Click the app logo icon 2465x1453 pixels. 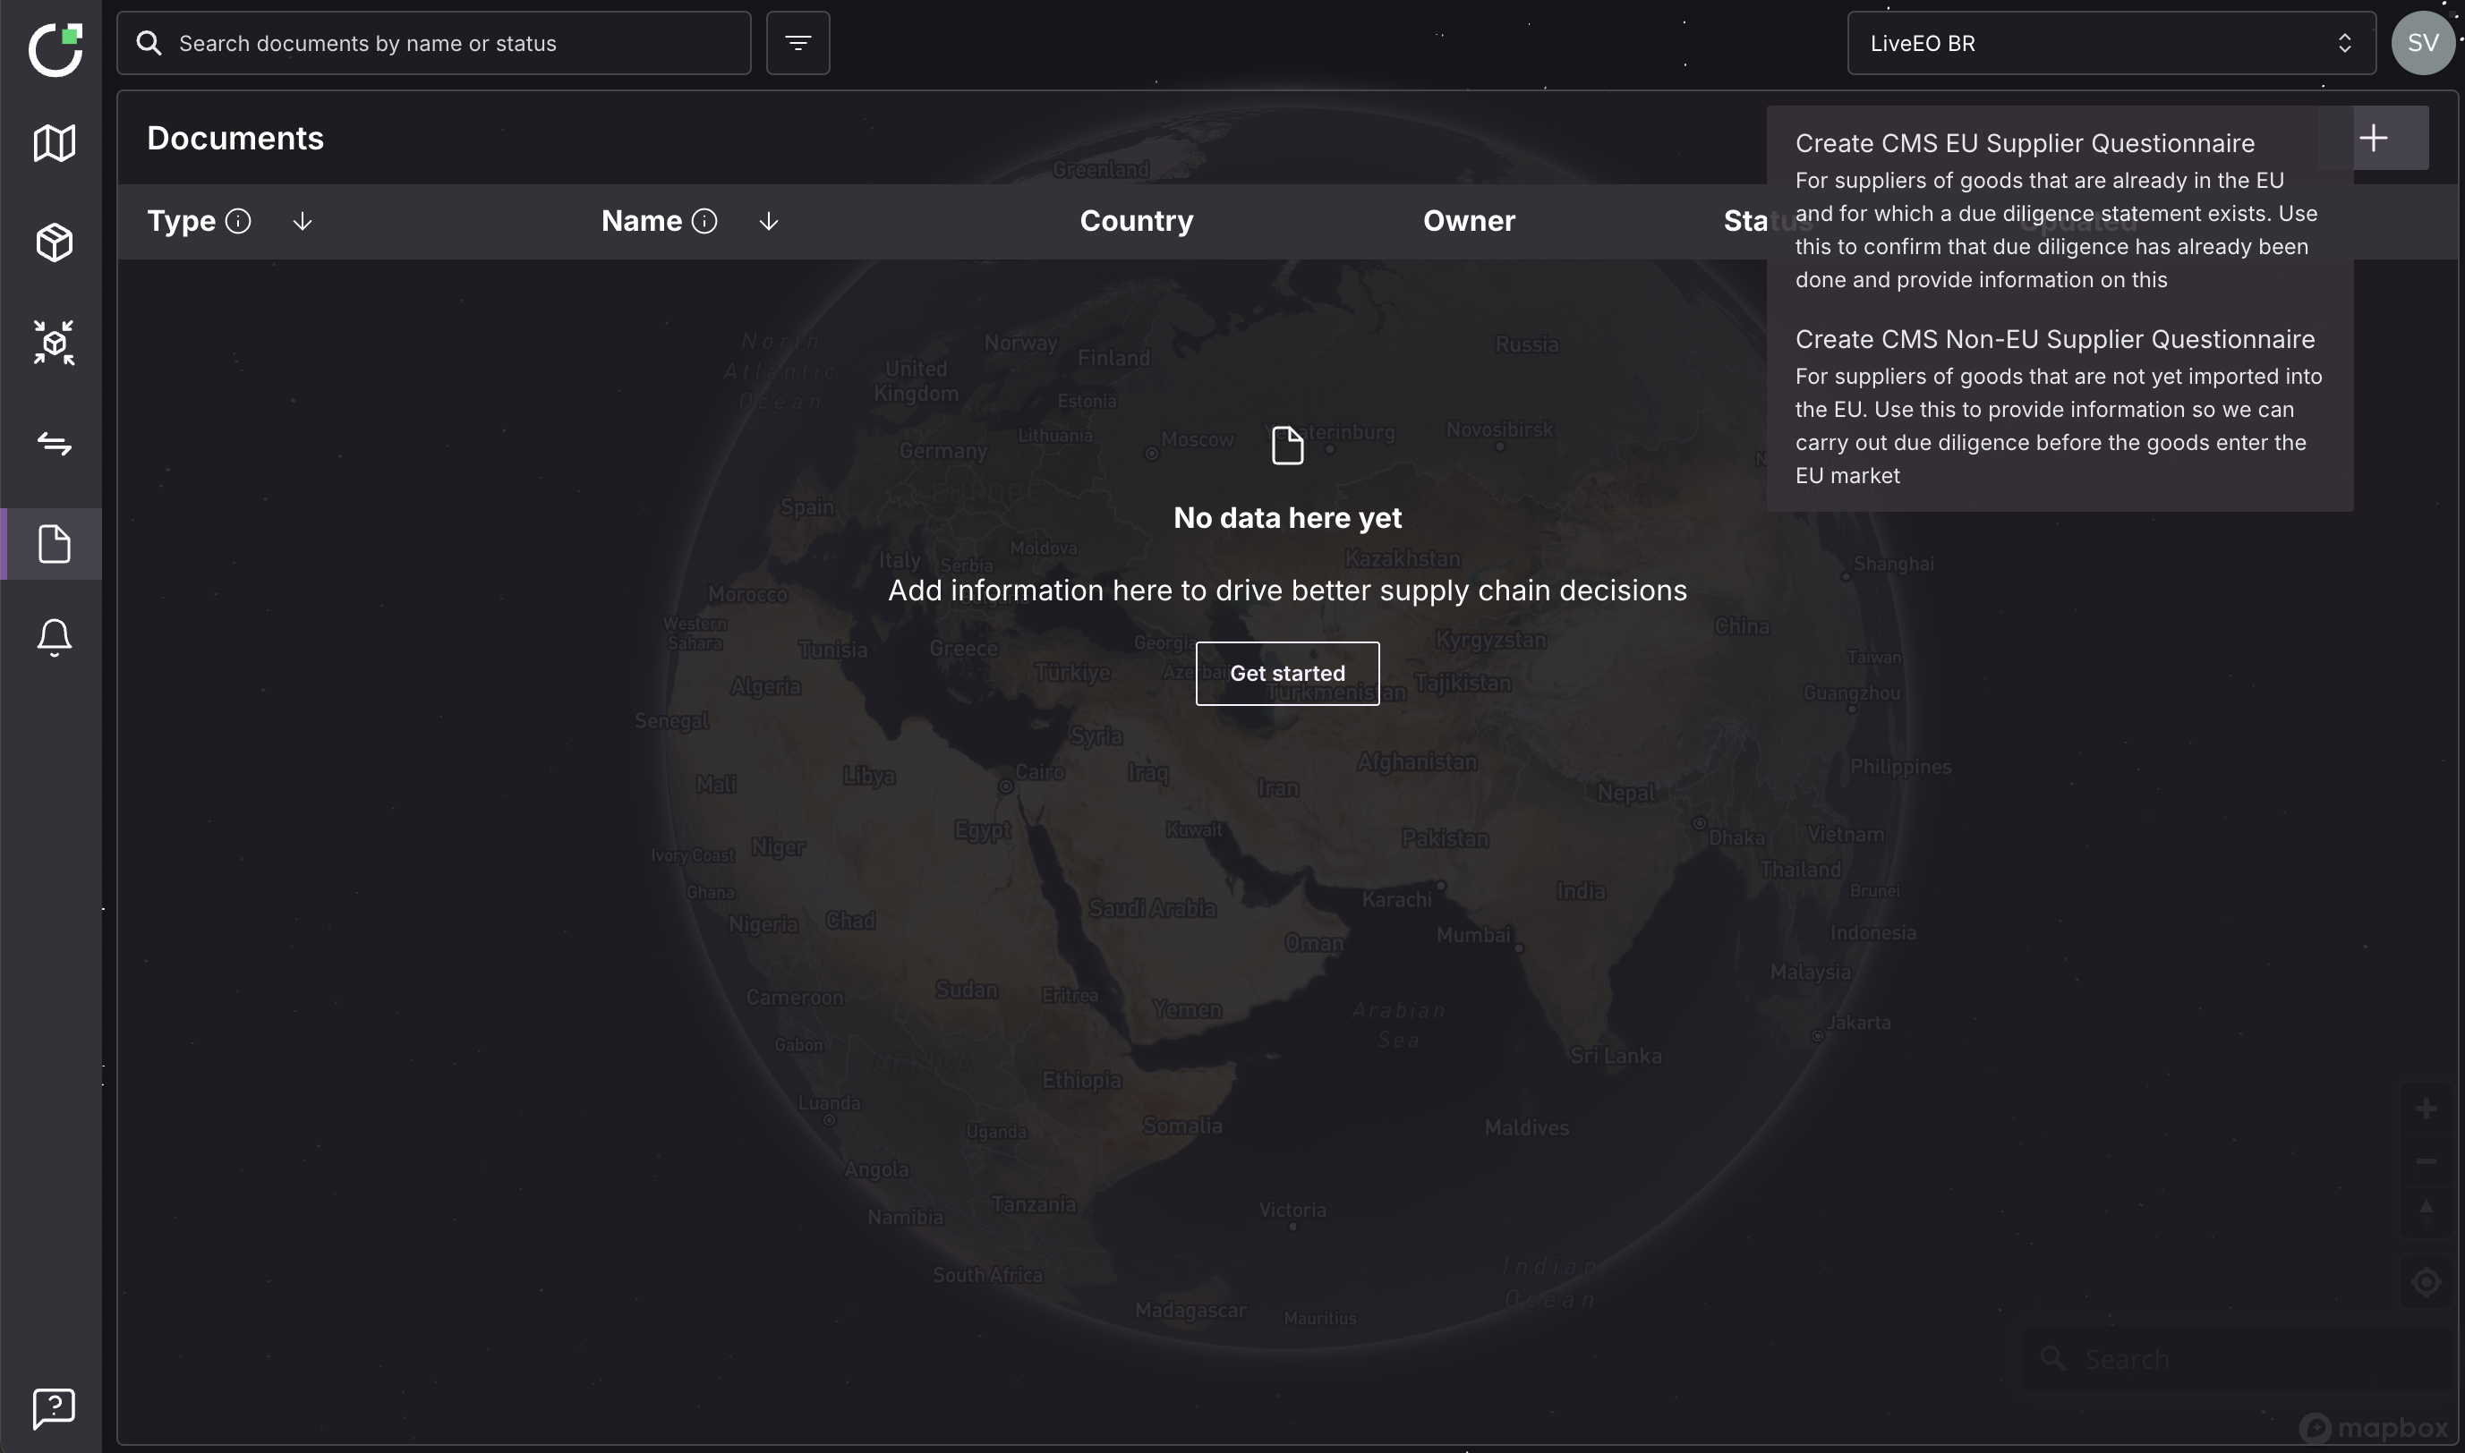[x=55, y=49]
